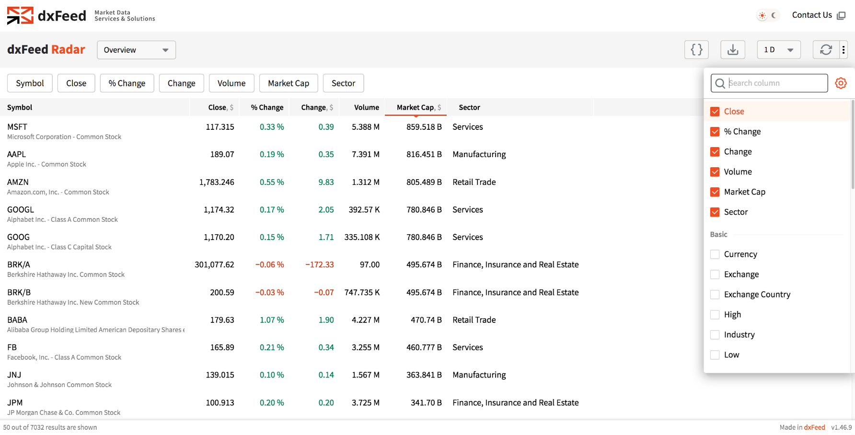Check the Industry column checkbox
Screen dimensions: 855x435
pyautogui.click(x=715, y=335)
